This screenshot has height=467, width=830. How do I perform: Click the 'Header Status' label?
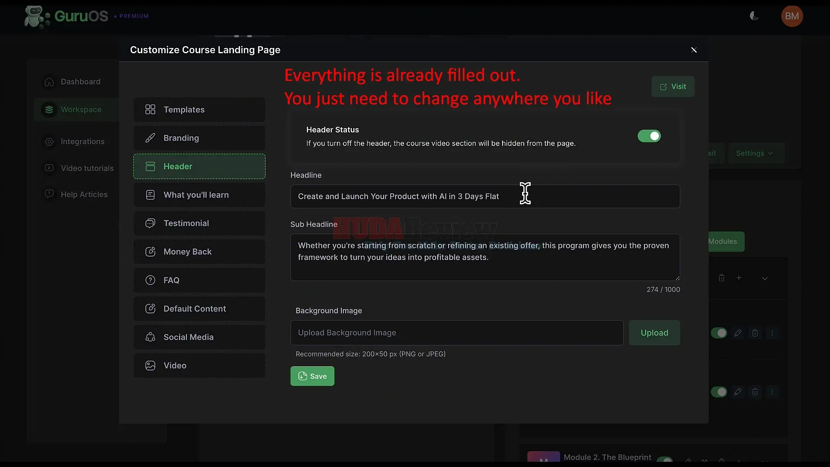pos(333,130)
